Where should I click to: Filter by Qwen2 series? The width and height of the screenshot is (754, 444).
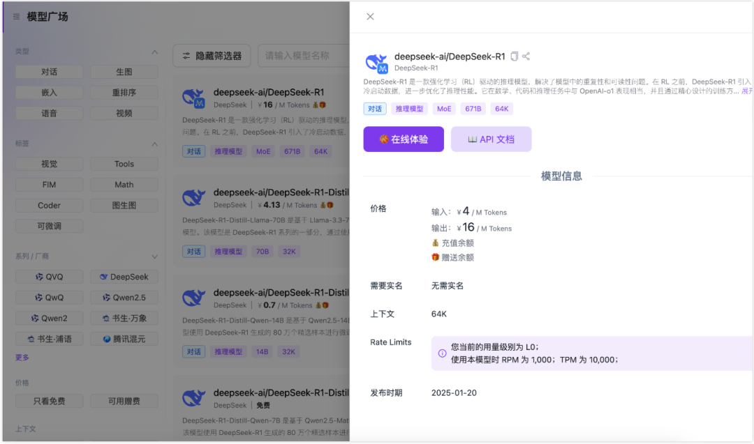point(49,319)
